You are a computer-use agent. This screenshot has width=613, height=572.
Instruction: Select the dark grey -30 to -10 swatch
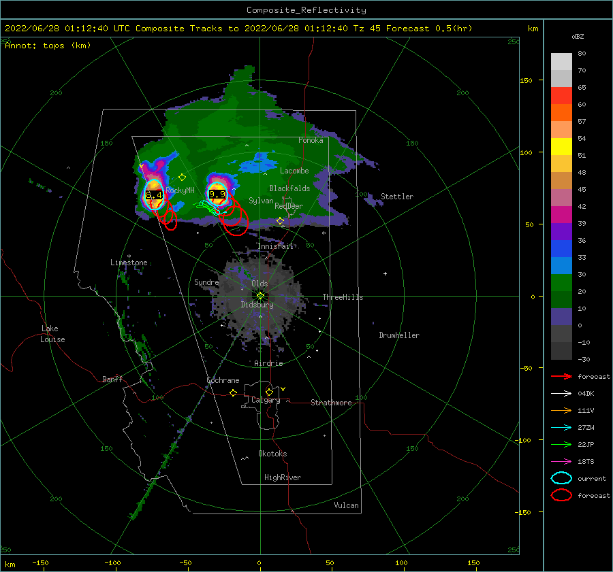(561, 351)
